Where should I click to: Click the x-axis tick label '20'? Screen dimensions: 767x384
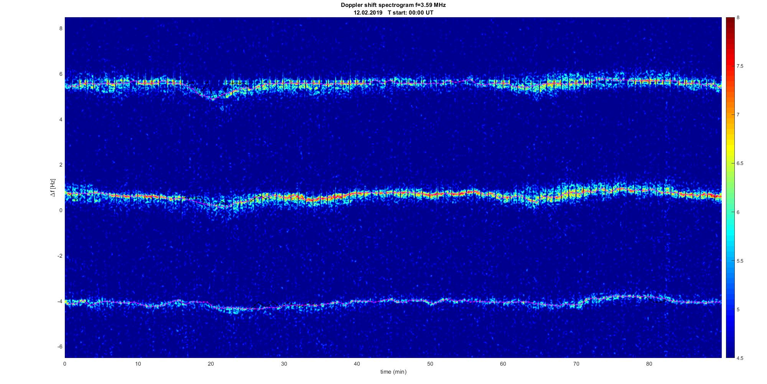point(211,364)
